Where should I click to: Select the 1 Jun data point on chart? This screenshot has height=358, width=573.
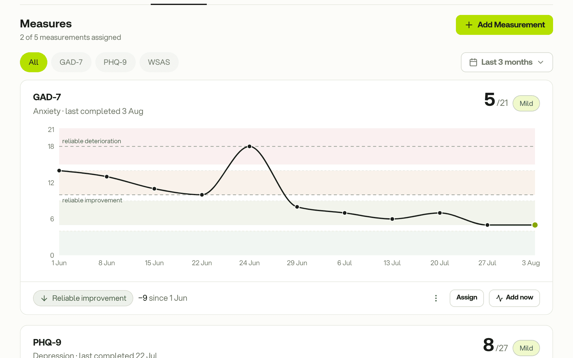(59, 171)
